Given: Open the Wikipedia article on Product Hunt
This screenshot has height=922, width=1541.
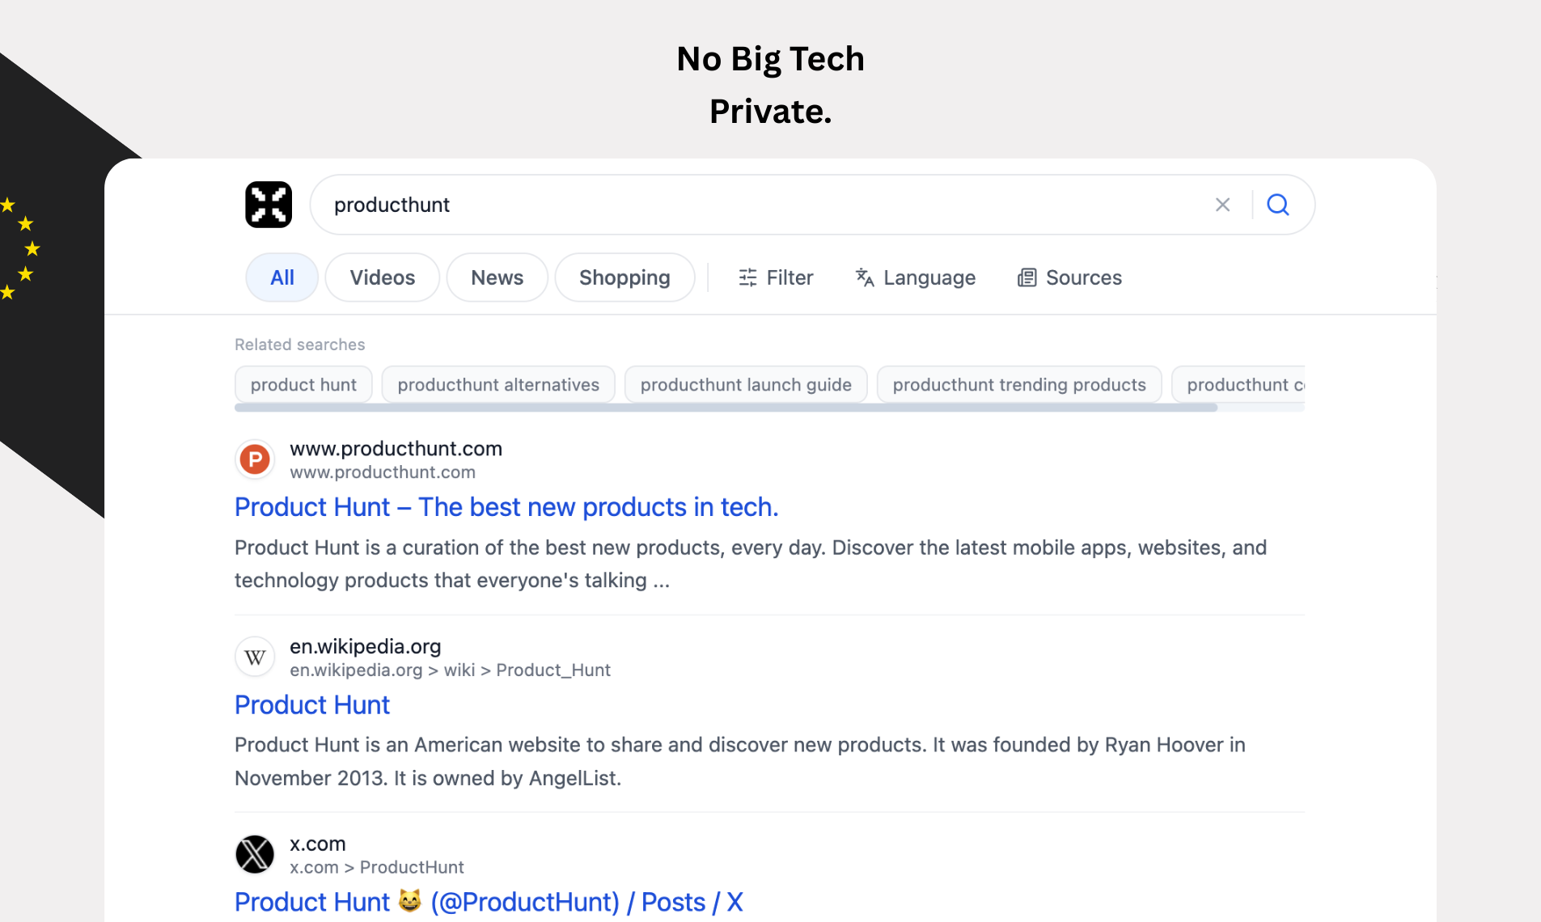Looking at the screenshot, I should tap(311, 705).
